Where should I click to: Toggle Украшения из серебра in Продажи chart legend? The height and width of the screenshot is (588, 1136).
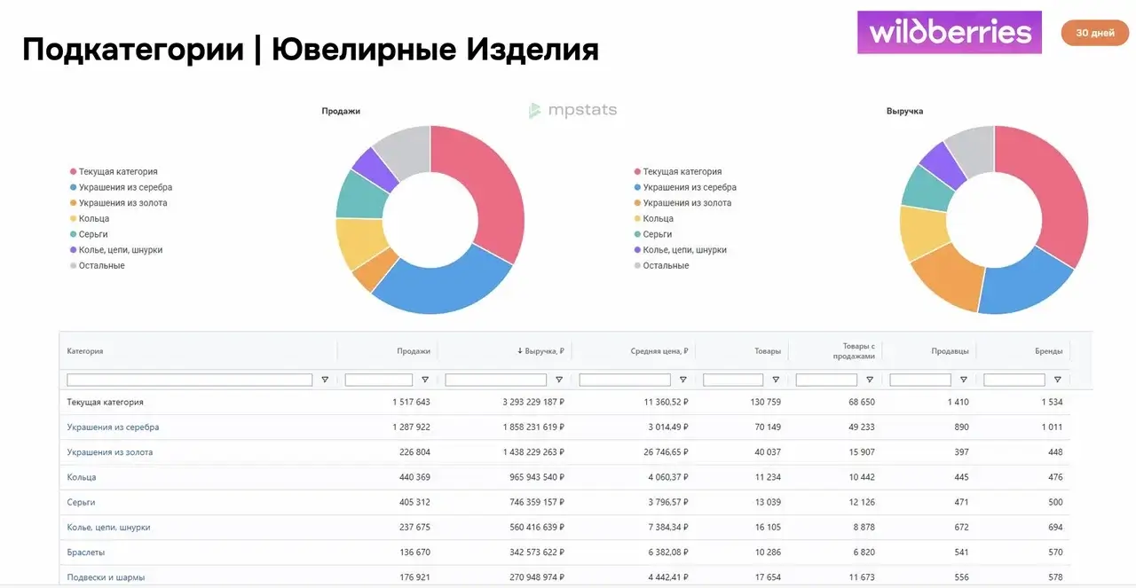(125, 187)
